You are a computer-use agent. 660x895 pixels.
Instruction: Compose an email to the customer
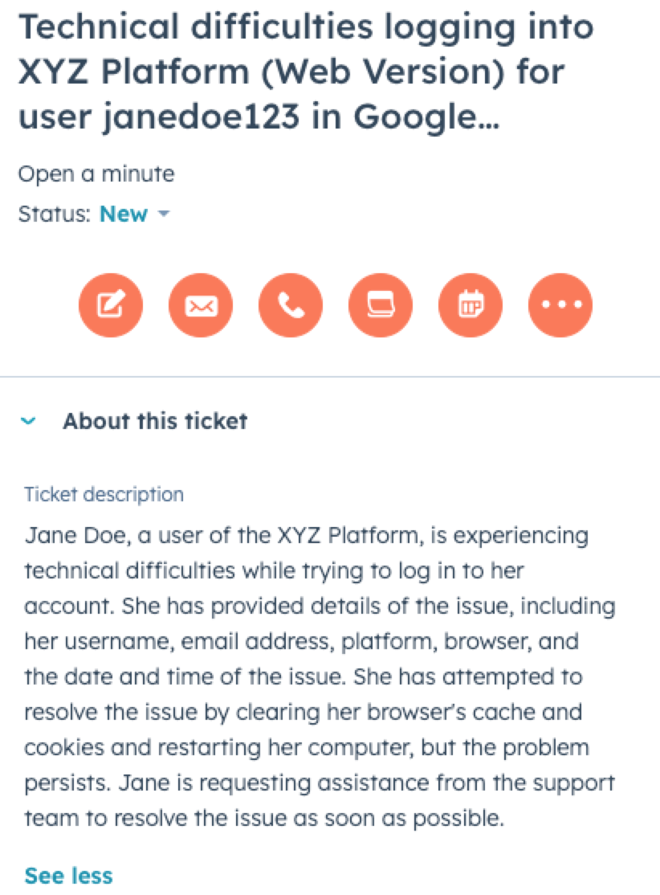[x=201, y=305]
